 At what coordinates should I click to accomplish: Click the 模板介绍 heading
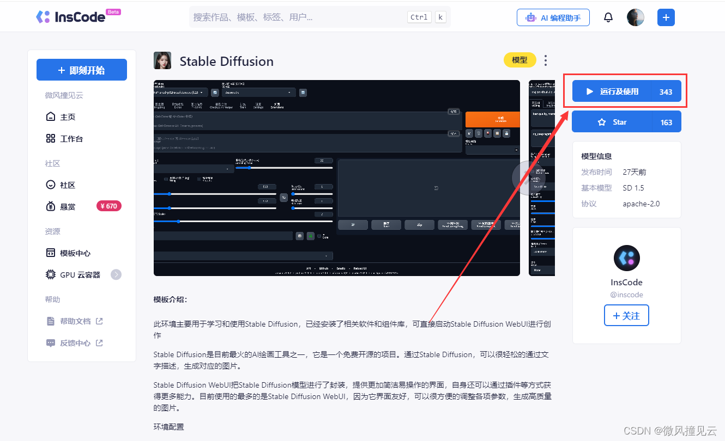point(170,299)
